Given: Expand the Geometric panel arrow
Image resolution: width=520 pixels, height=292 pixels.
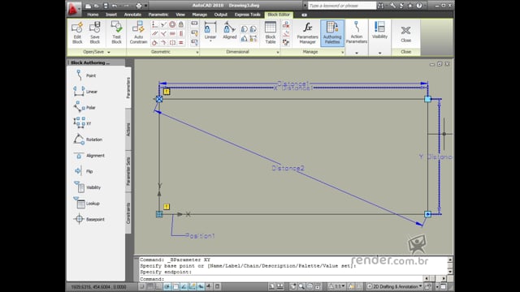Looking at the screenshot, I should point(197,52).
